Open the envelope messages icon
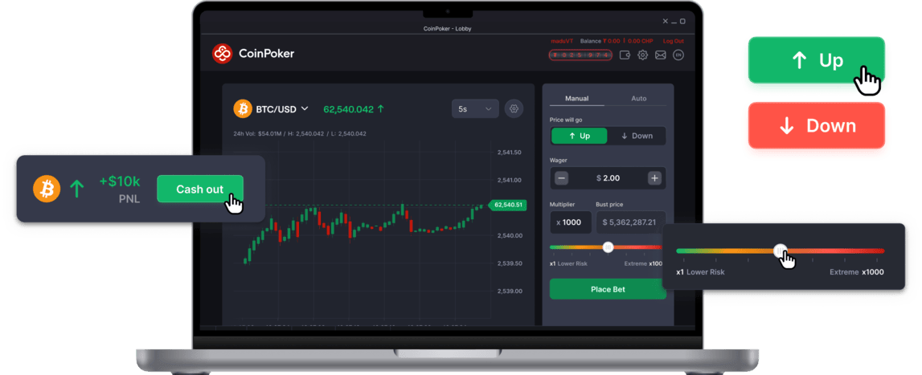The width and height of the screenshot is (922, 375). coord(661,55)
